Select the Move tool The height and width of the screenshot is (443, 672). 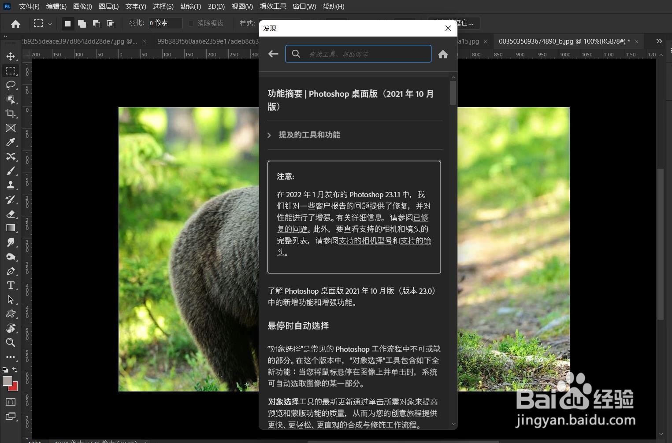pyautogui.click(x=11, y=56)
